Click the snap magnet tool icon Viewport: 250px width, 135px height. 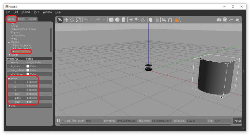(x=170, y=20)
